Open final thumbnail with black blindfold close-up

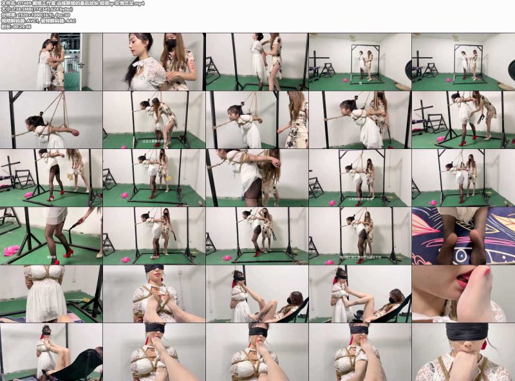click(x=464, y=352)
